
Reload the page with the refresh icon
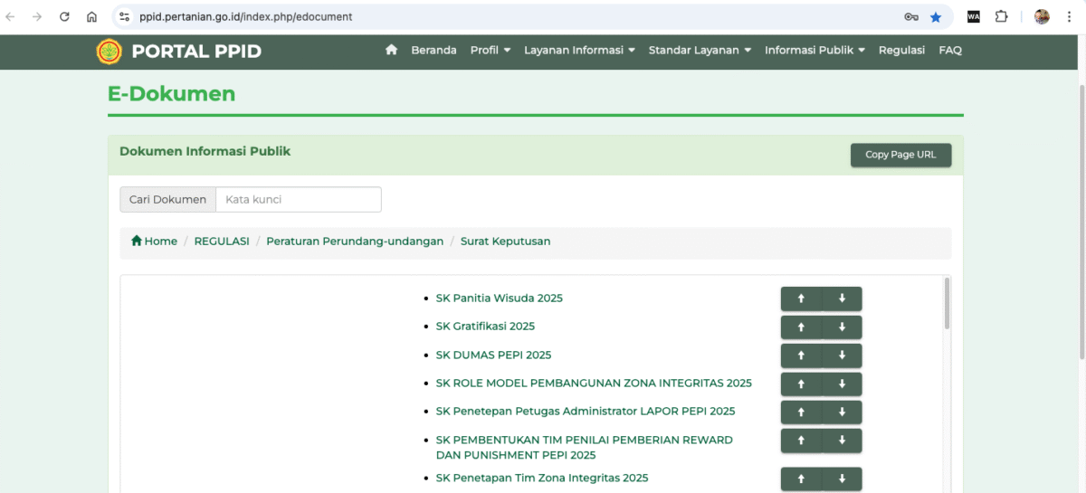click(x=64, y=17)
